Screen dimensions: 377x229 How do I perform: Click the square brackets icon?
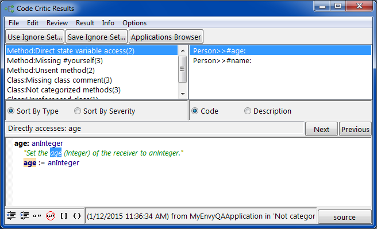coord(64,216)
